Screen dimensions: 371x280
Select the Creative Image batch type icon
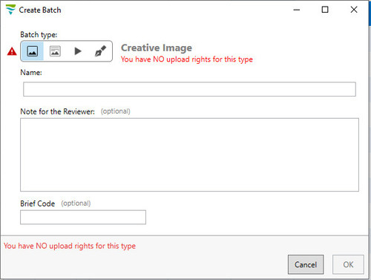click(32, 51)
